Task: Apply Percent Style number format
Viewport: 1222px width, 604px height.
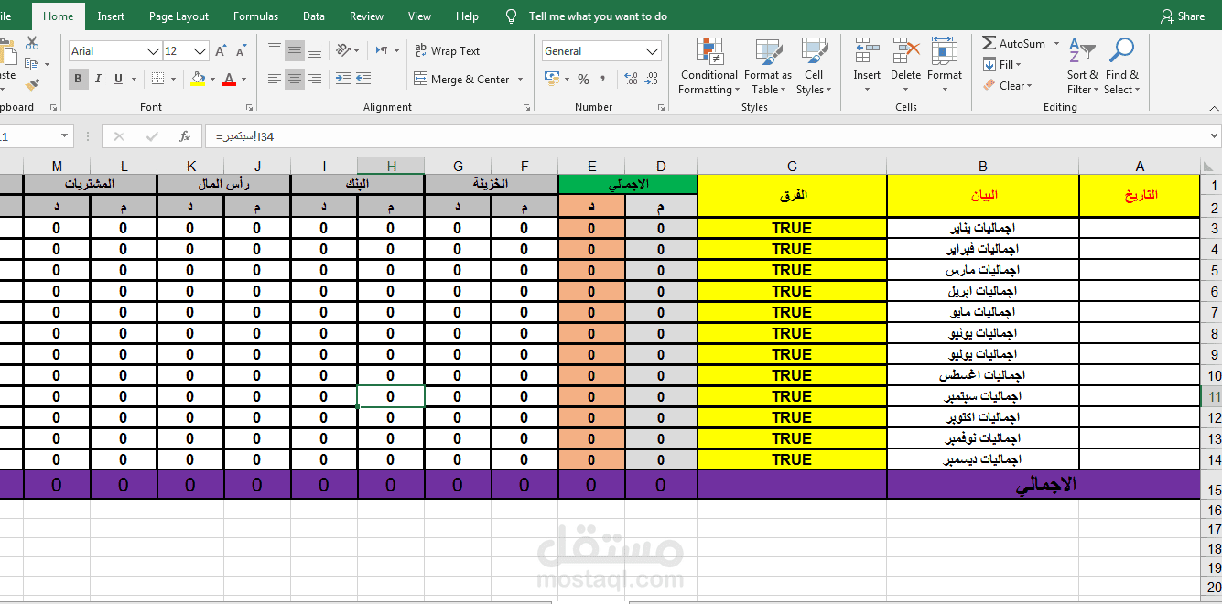Action: [x=583, y=80]
